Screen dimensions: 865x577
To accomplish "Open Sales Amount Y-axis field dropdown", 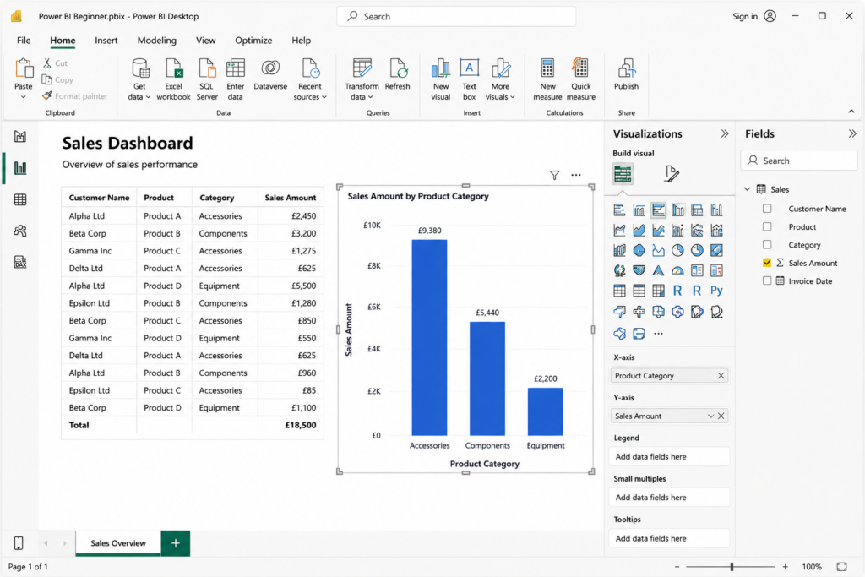I will pos(710,416).
